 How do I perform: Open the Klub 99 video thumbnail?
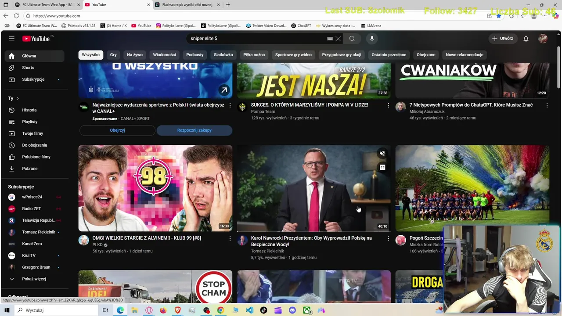point(155,188)
